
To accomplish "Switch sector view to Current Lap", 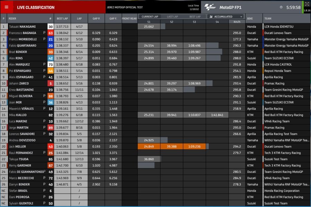I will point(150,17).
